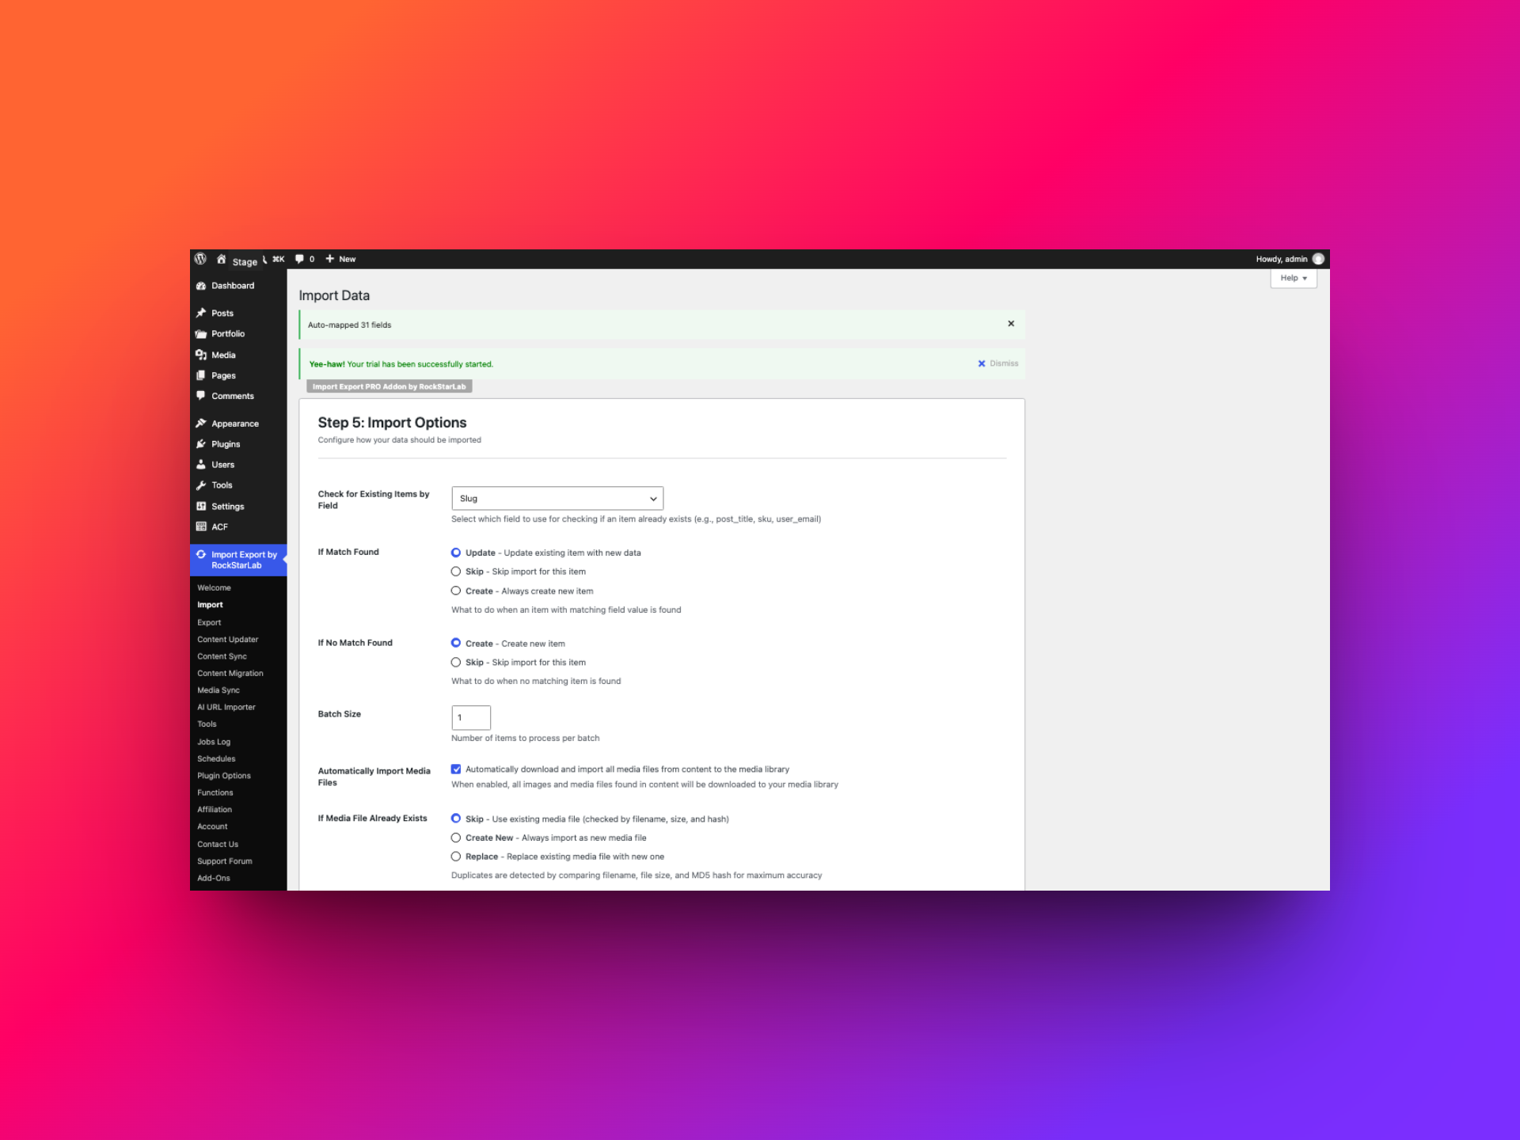Click the Posts pin icon

pos(201,313)
